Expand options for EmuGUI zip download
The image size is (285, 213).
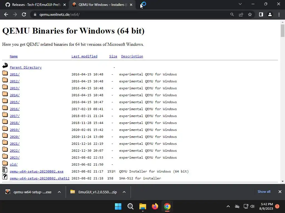(x=124, y=192)
